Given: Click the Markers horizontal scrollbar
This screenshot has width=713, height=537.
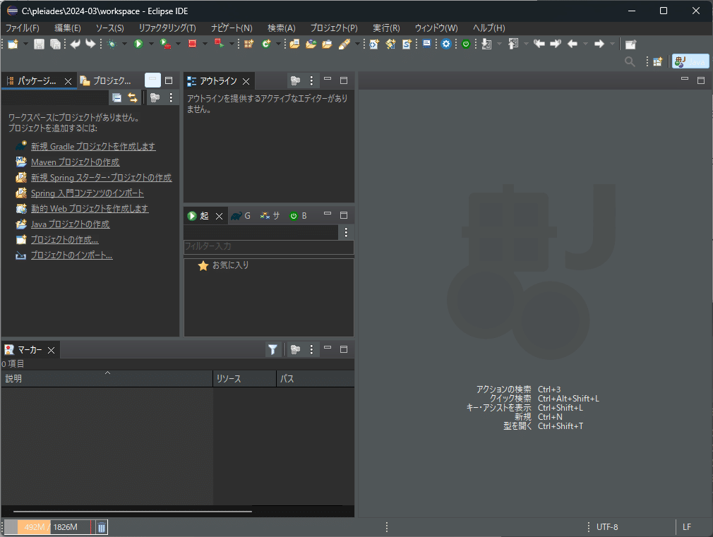Looking at the screenshot, I should coord(132,512).
